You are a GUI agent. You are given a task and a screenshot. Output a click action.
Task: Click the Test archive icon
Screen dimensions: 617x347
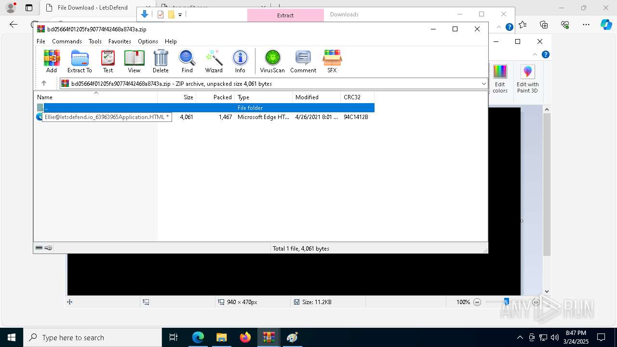(108, 61)
